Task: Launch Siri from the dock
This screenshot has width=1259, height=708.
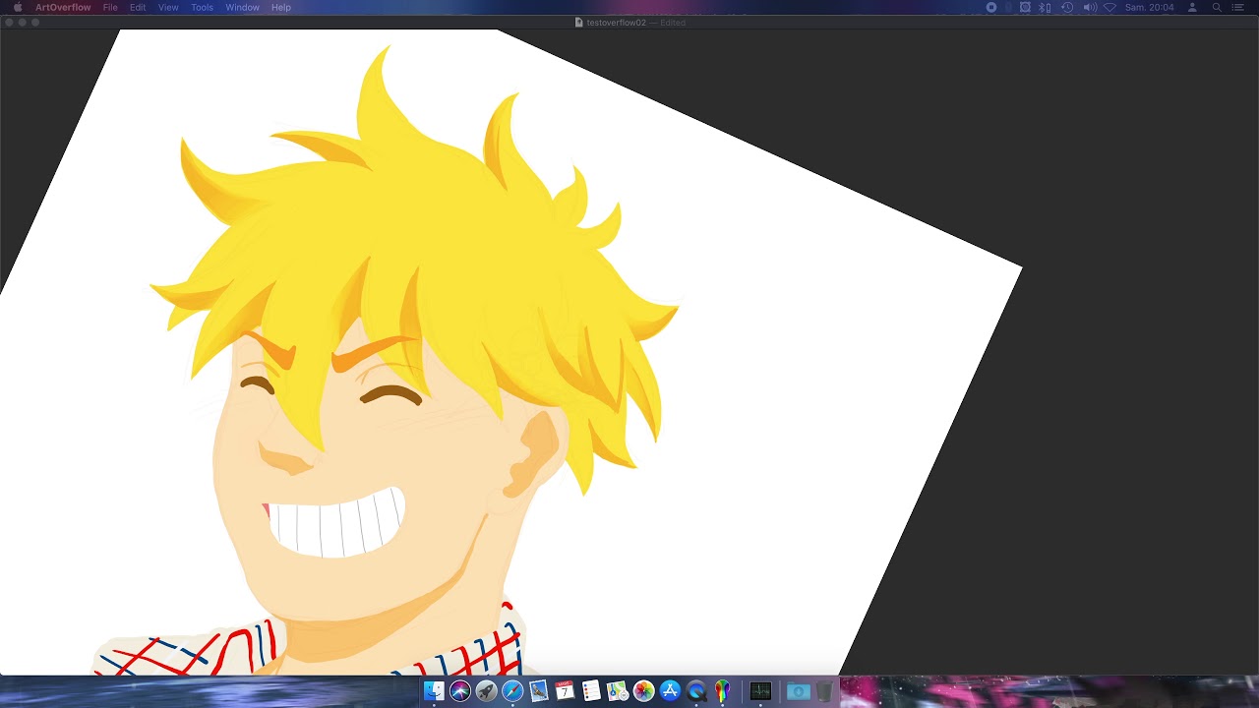Action: pos(460,691)
